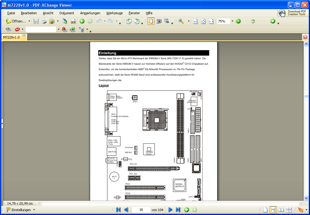Go to the previous page
This screenshot has height=215, width=310.
click(x=126, y=210)
